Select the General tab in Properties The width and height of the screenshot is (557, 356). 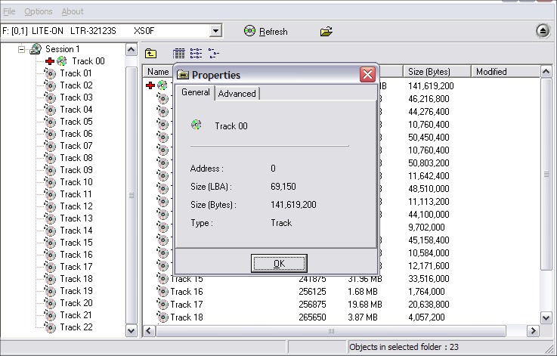pos(196,92)
